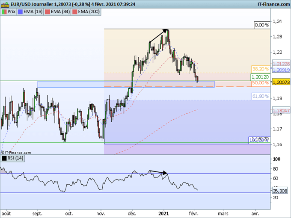Click the EMA (200) legend button
This screenshot has height=218, width=291.
pyautogui.click(x=86, y=12)
